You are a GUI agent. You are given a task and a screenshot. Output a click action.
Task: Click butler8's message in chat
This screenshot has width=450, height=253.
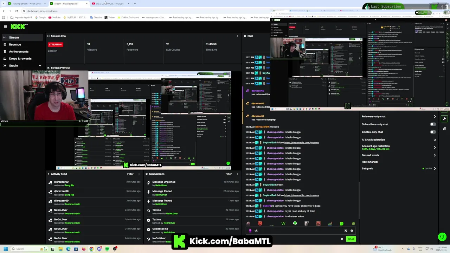point(283,206)
